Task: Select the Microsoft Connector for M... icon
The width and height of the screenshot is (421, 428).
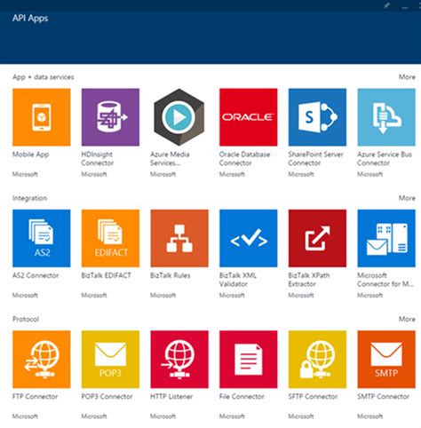Action: [x=386, y=238]
